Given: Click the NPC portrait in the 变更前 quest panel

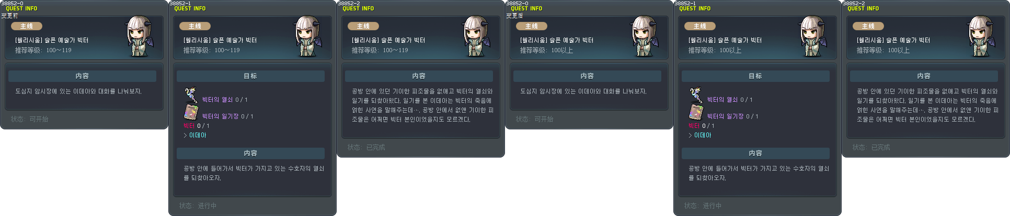Looking at the screenshot, I should [x=140, y=36].
